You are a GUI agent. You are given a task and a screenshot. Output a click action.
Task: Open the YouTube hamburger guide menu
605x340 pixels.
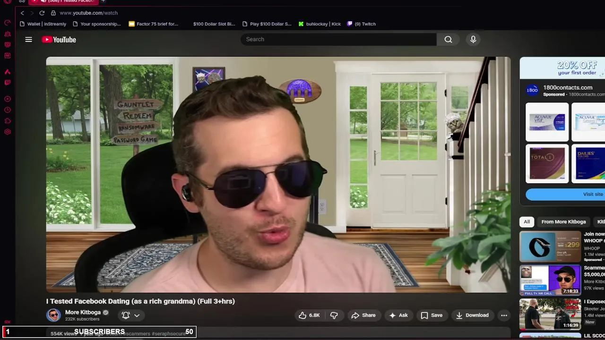click(28, 40)
